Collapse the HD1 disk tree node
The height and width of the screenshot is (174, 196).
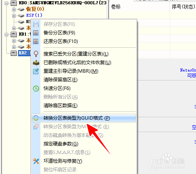point(6,34)
